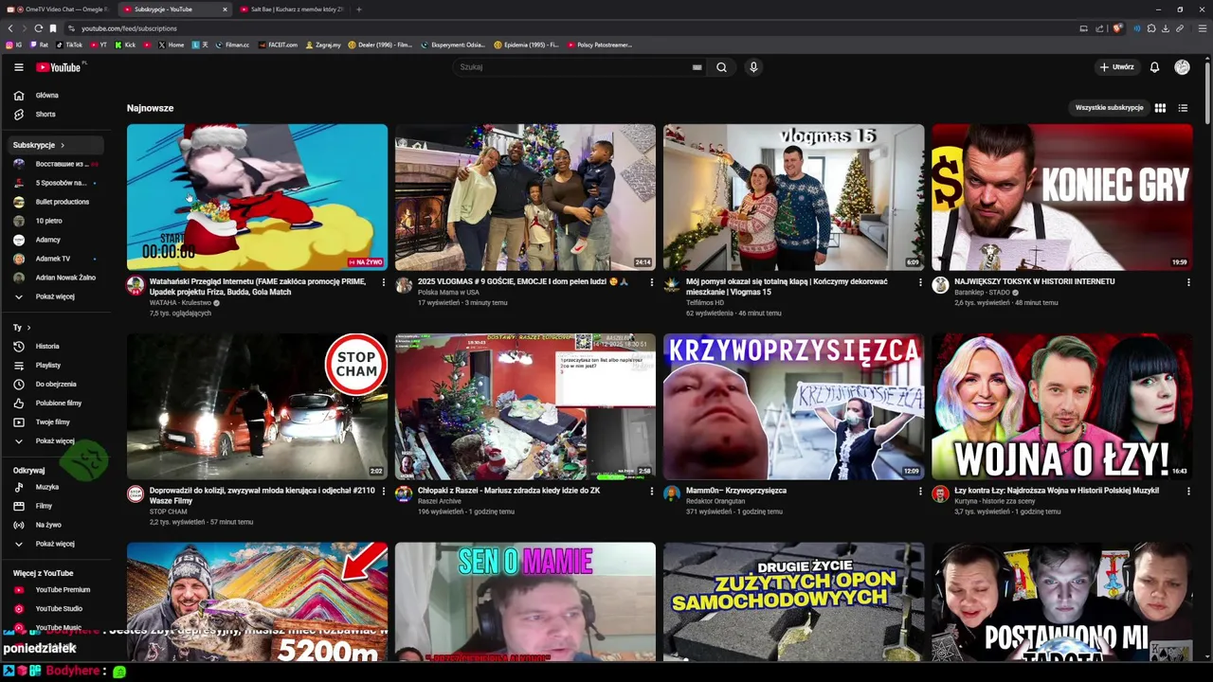Viewport: 1213px width, 682px height.
Task: Open browser downloads icon
Action: pos(1166,28)
